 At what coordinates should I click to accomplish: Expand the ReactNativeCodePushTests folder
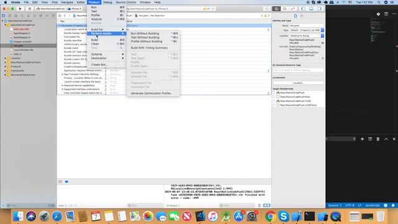coord(5,62)
